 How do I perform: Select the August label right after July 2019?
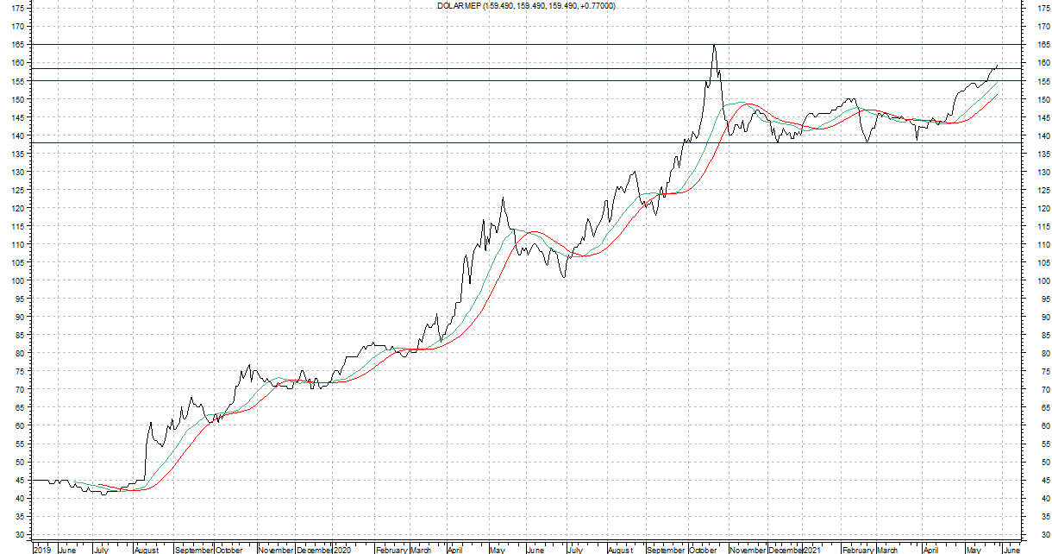pyautogui.click(x=147, y=549)
